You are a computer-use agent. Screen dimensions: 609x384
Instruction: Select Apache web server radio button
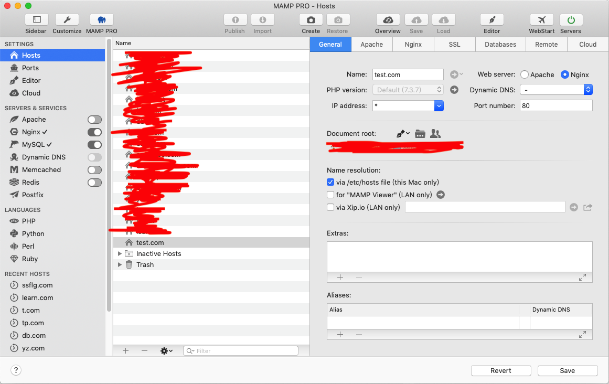coord(525,74)
